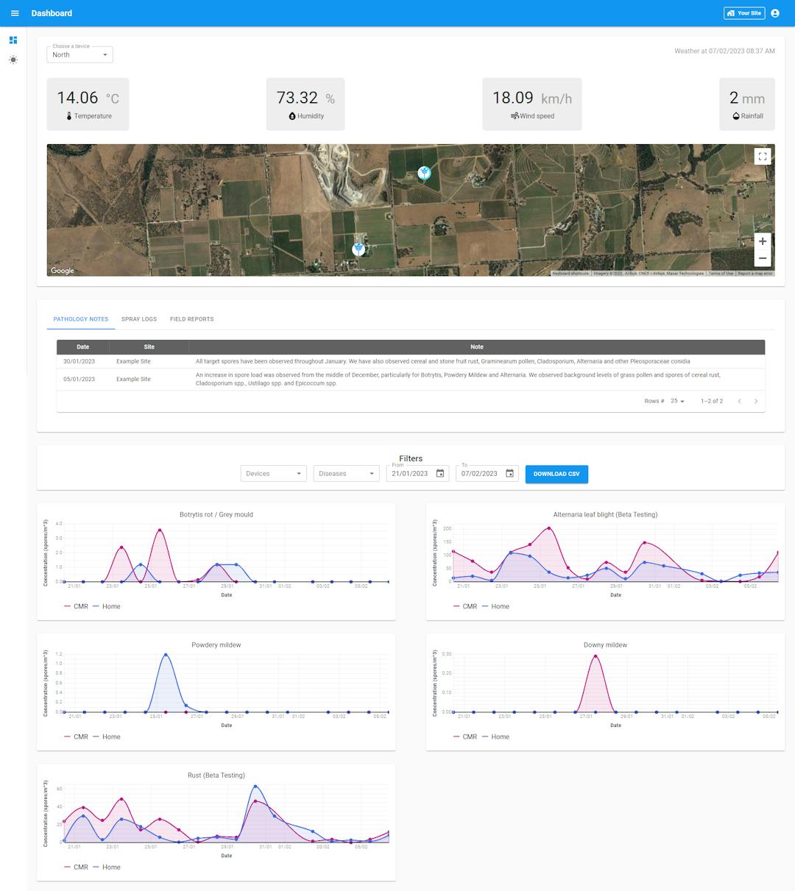Open the Diseases filter dropdown
This screenshot has width=795, height=891.
(x=346, y=473)
